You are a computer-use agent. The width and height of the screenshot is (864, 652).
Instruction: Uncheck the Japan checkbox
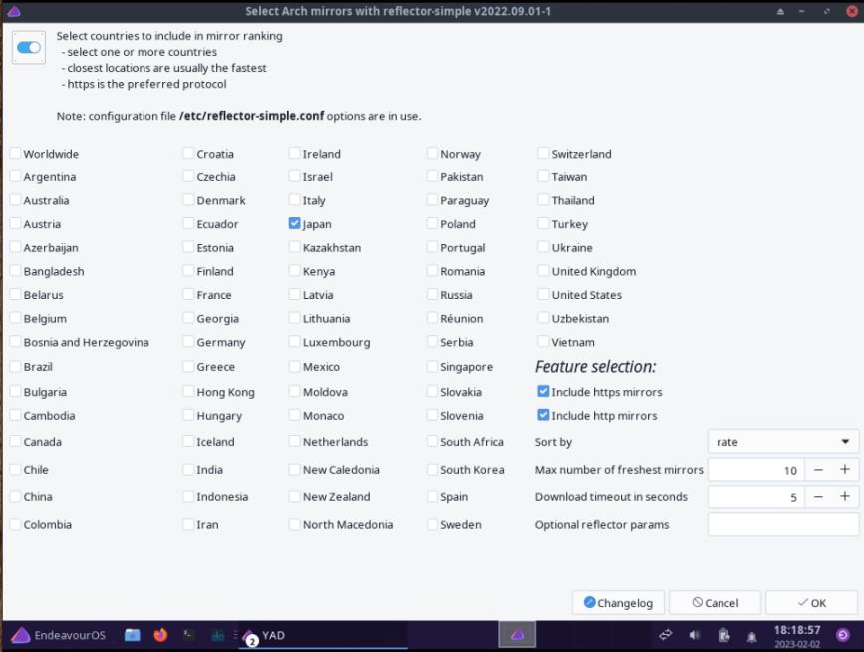point(295,223)
